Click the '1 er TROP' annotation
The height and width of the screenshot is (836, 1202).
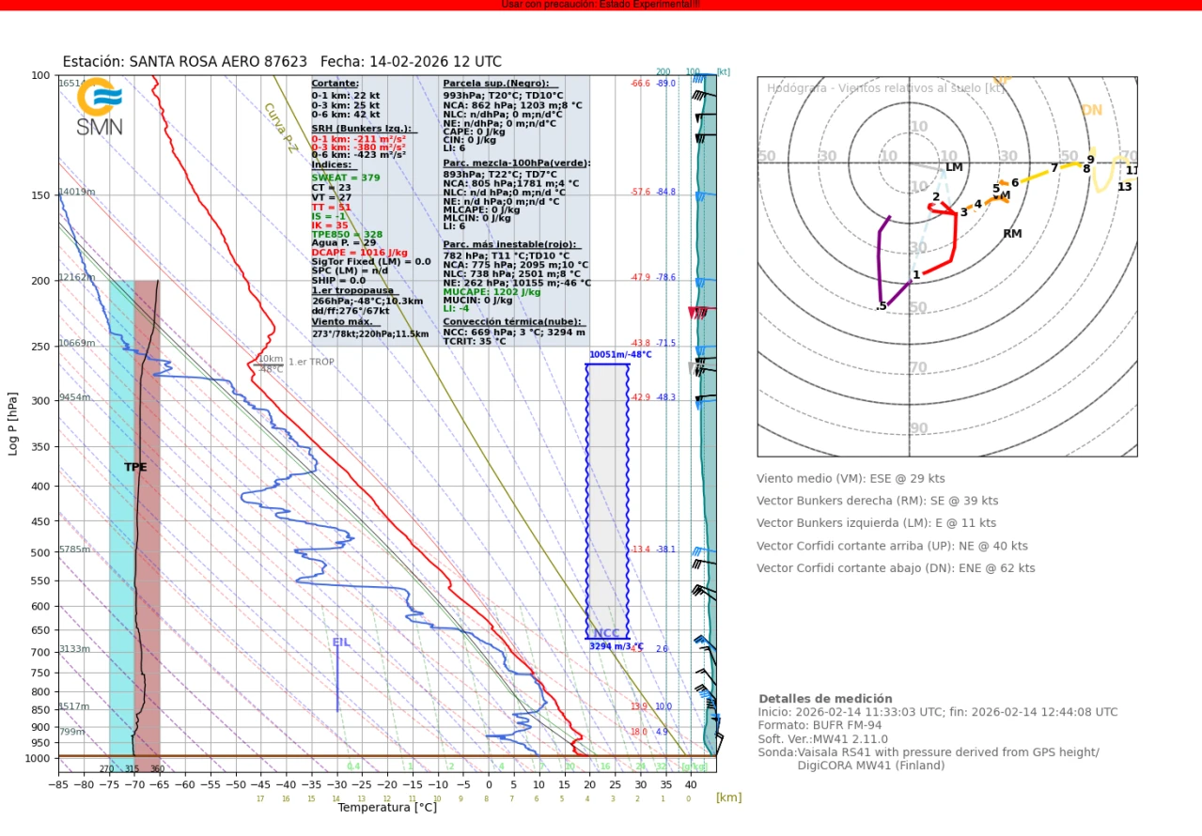310,362
